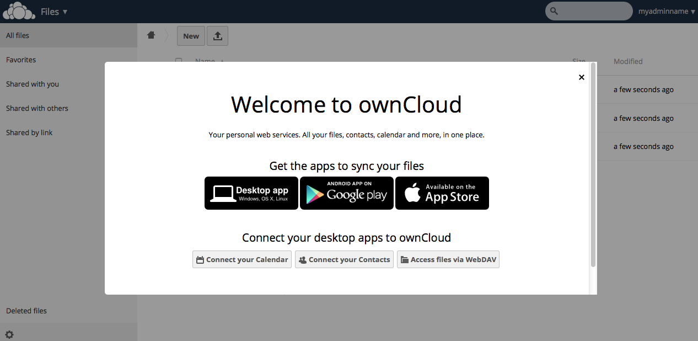Open Shared by link section
This screenshot has height=341, width=698.
tap(68, 132)
